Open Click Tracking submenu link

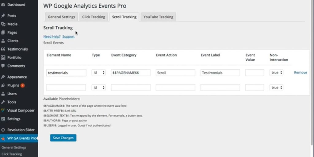[x=12, y=154]
